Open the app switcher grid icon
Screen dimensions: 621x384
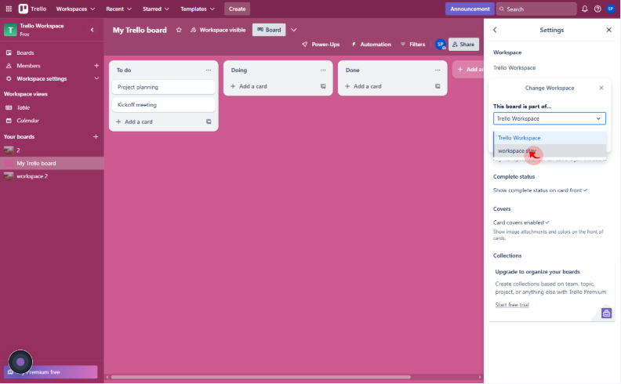[x=9, y=9]
